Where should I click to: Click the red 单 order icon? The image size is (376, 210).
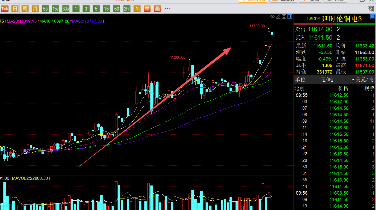[x=147, y=9]
